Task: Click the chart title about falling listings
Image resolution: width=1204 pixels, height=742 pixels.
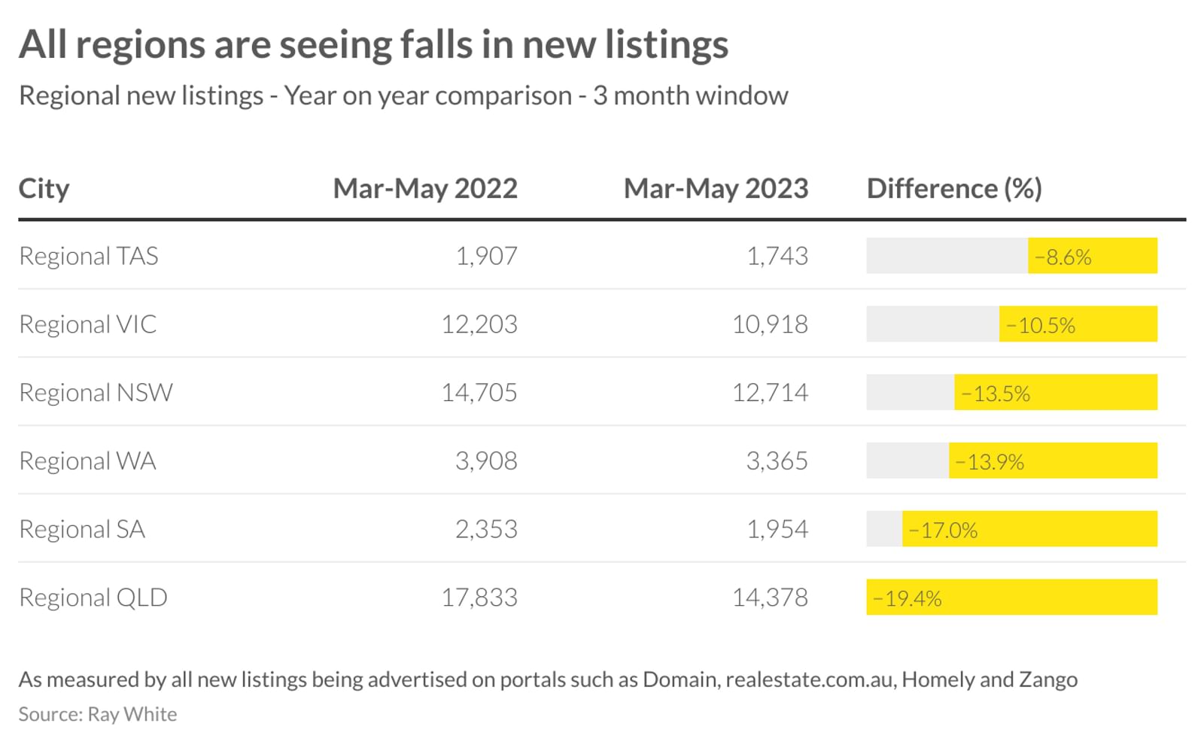Action: 373,44
